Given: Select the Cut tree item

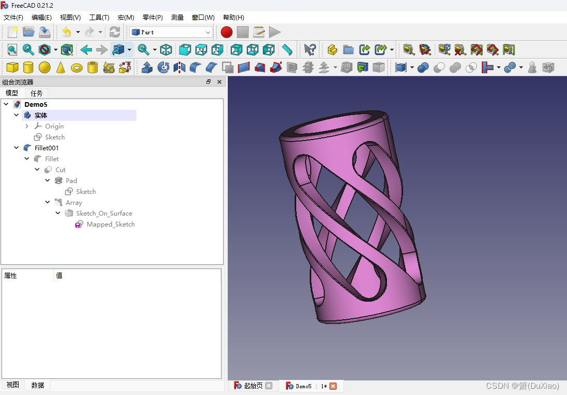Looking at the screenshot, I should (60, 170).
